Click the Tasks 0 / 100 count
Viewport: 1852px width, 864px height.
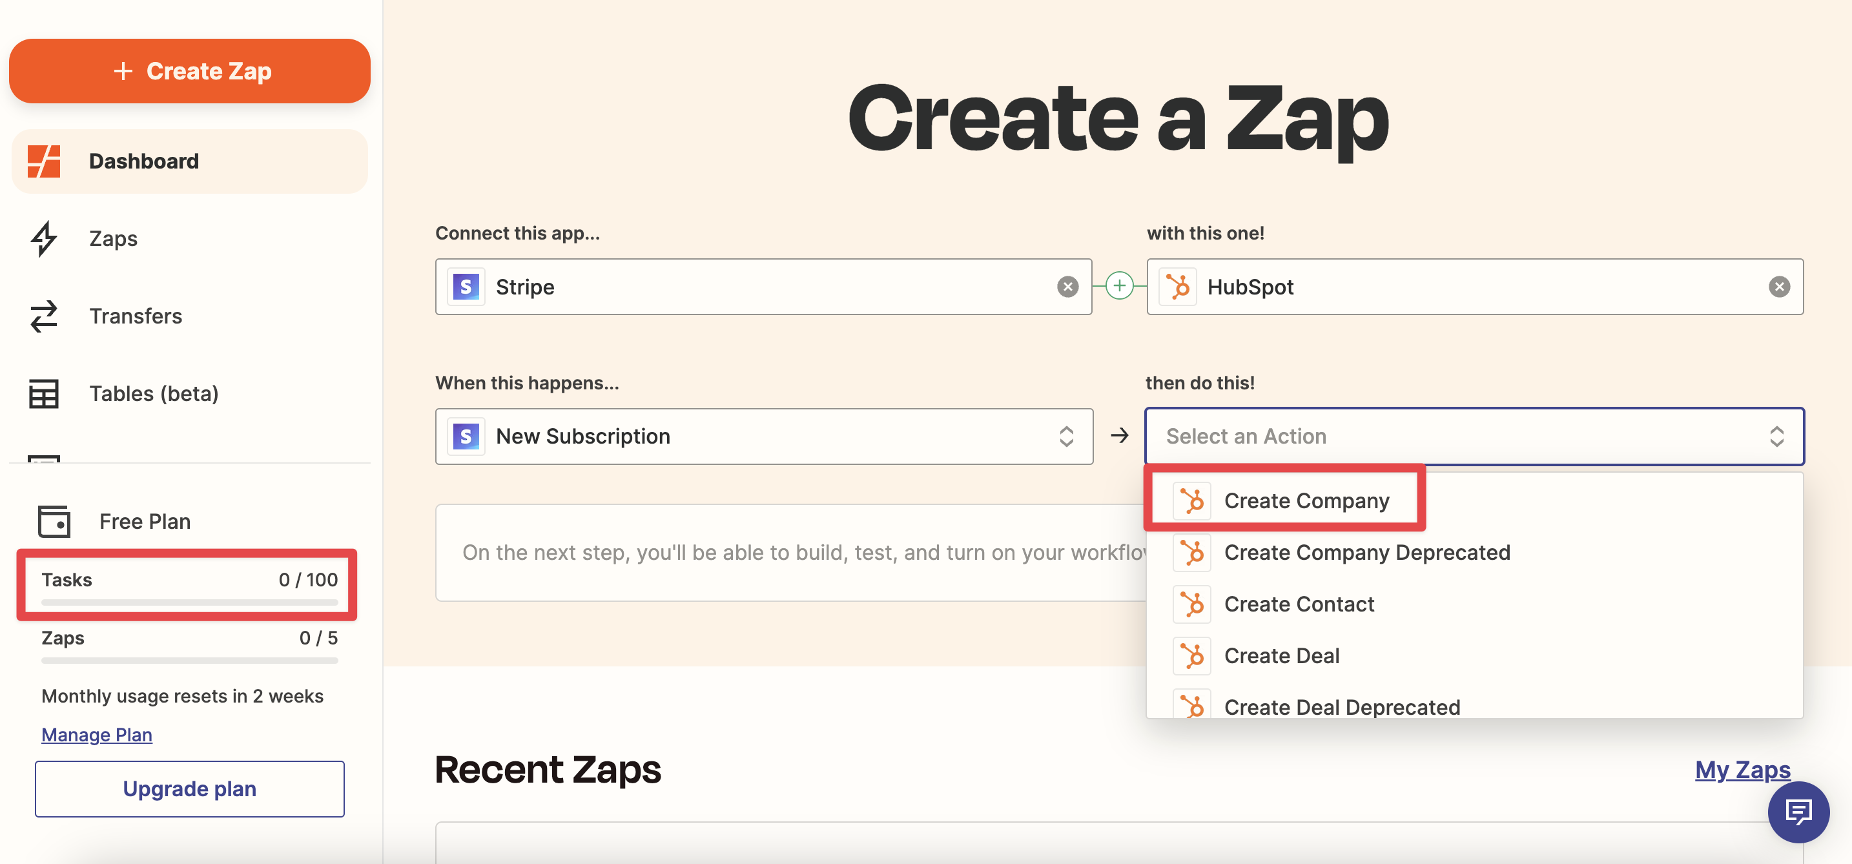click(x=308, y=580)
